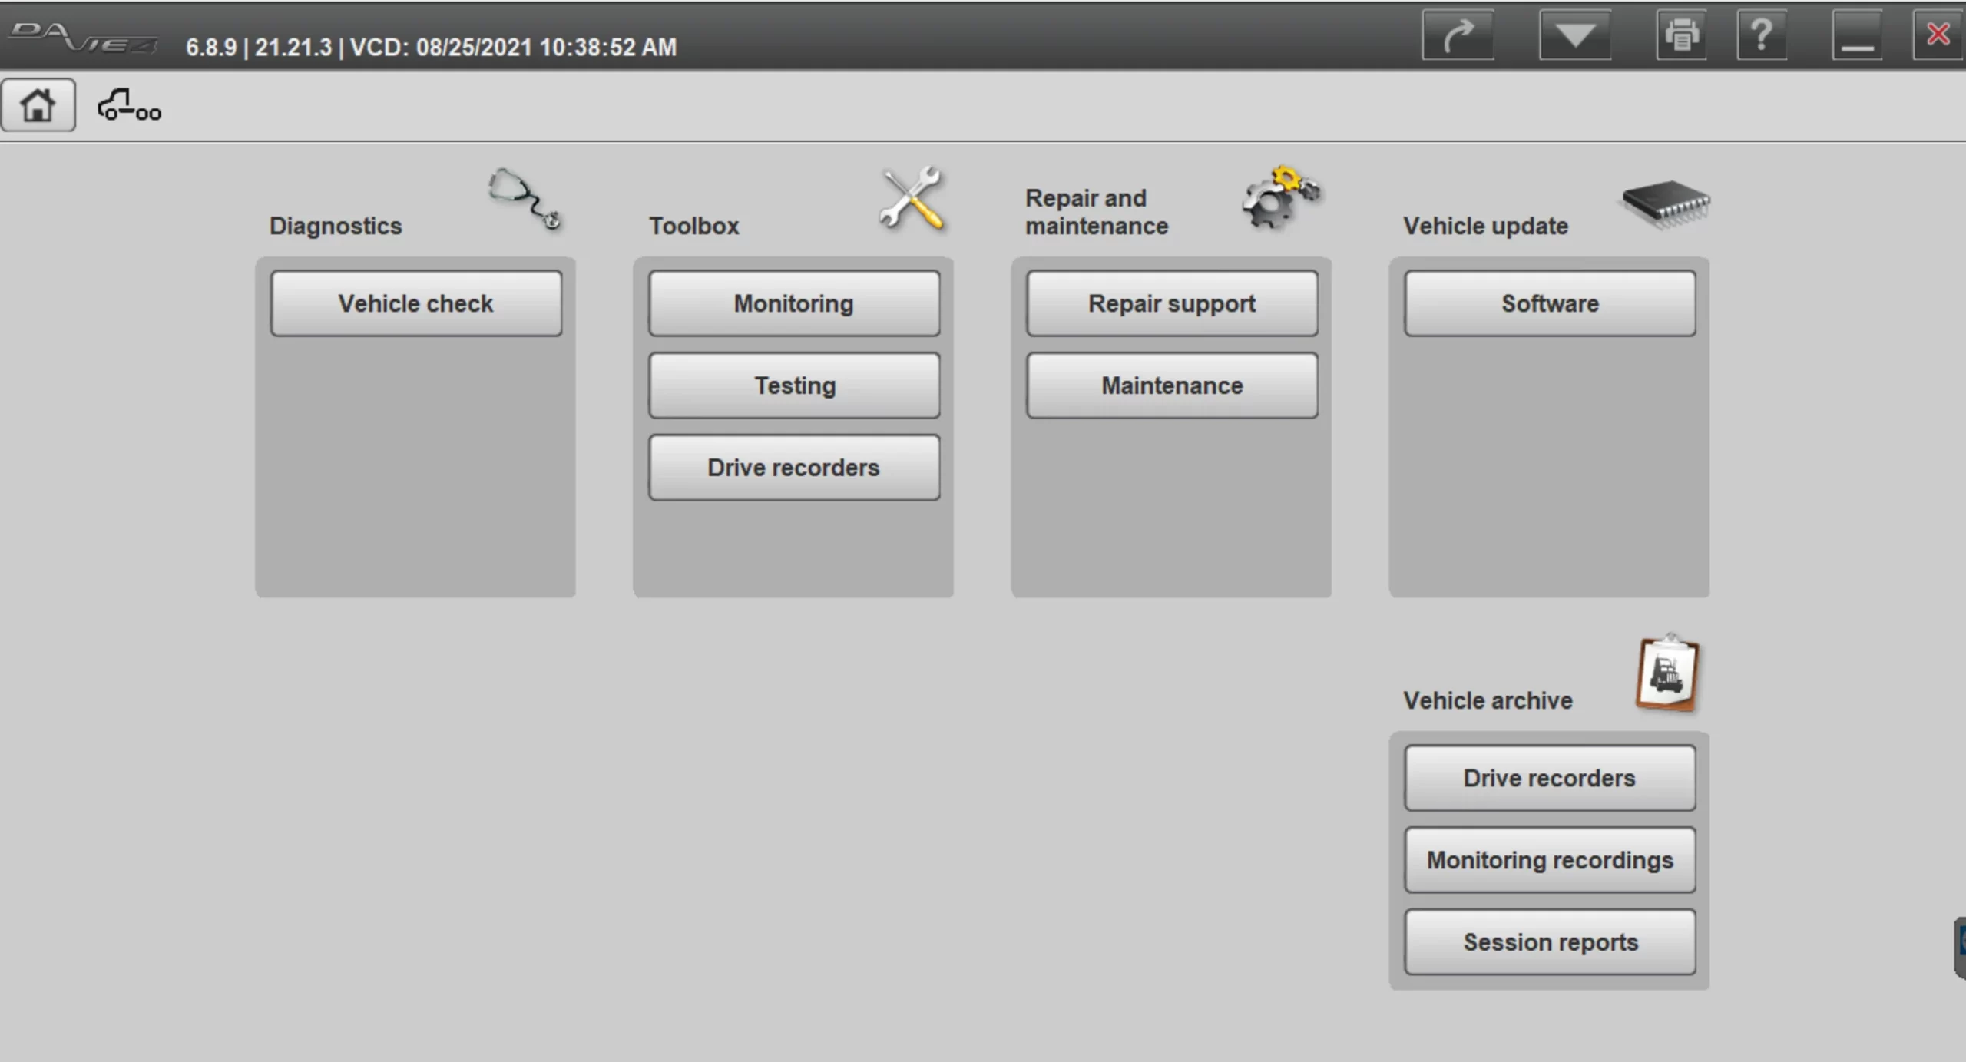Open Vehicle check under Diagnostics
1966x1062 pixels.
point(415,303)
